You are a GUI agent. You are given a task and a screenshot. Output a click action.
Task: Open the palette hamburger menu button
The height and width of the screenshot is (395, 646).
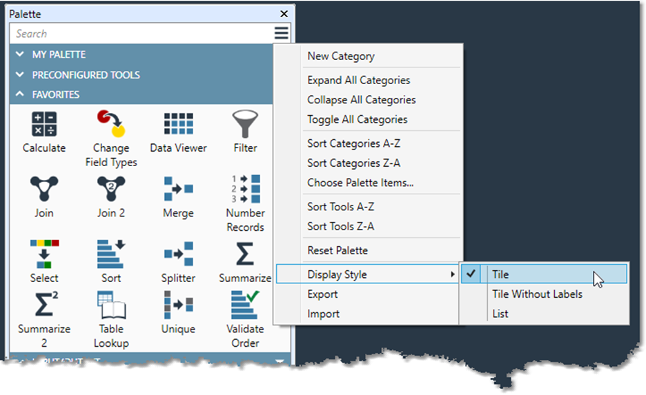point(281,34)
